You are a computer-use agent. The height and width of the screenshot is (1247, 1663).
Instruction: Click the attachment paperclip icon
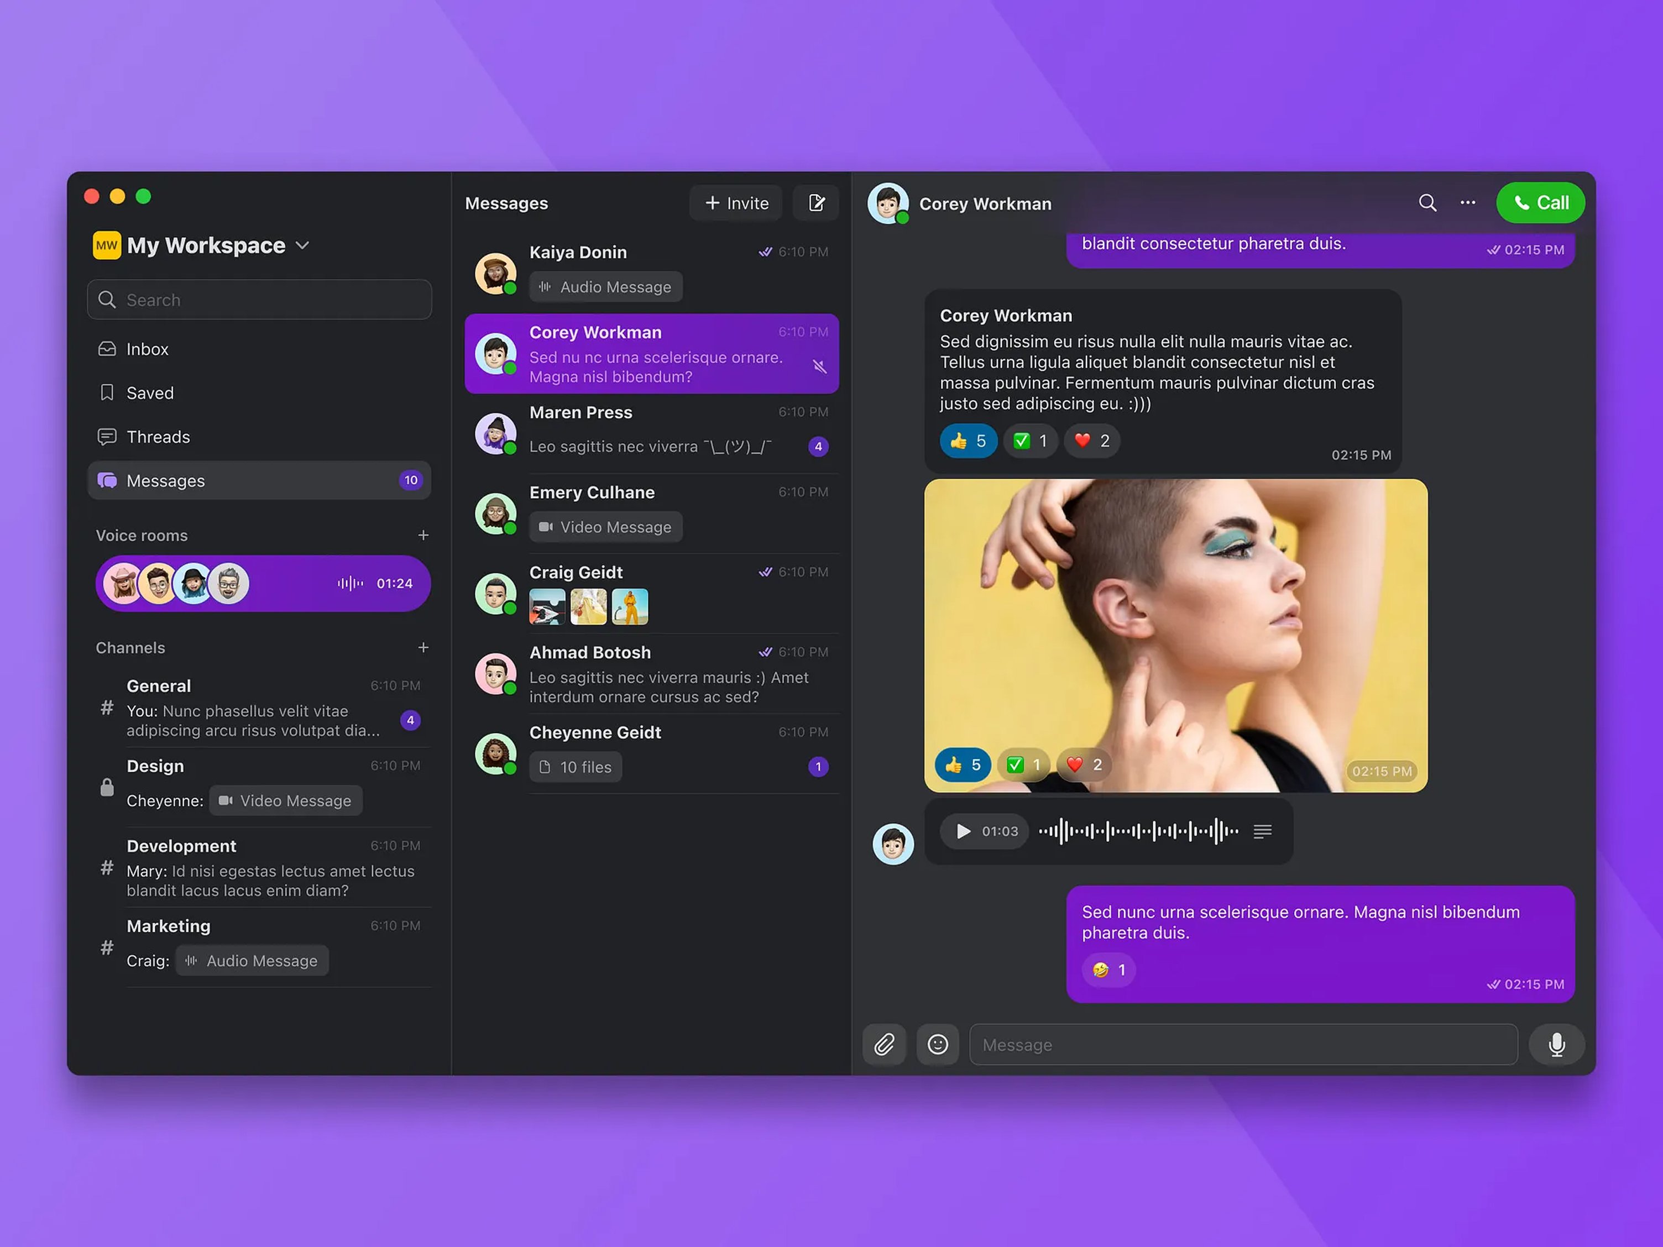[884, 1044]
